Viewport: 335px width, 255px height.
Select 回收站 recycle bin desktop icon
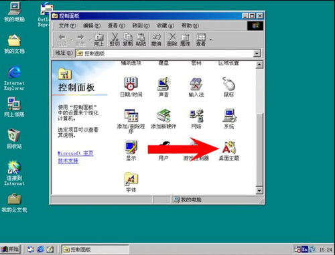(x=14, y=139)
